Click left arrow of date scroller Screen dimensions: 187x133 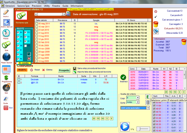(x=36, y=14)
